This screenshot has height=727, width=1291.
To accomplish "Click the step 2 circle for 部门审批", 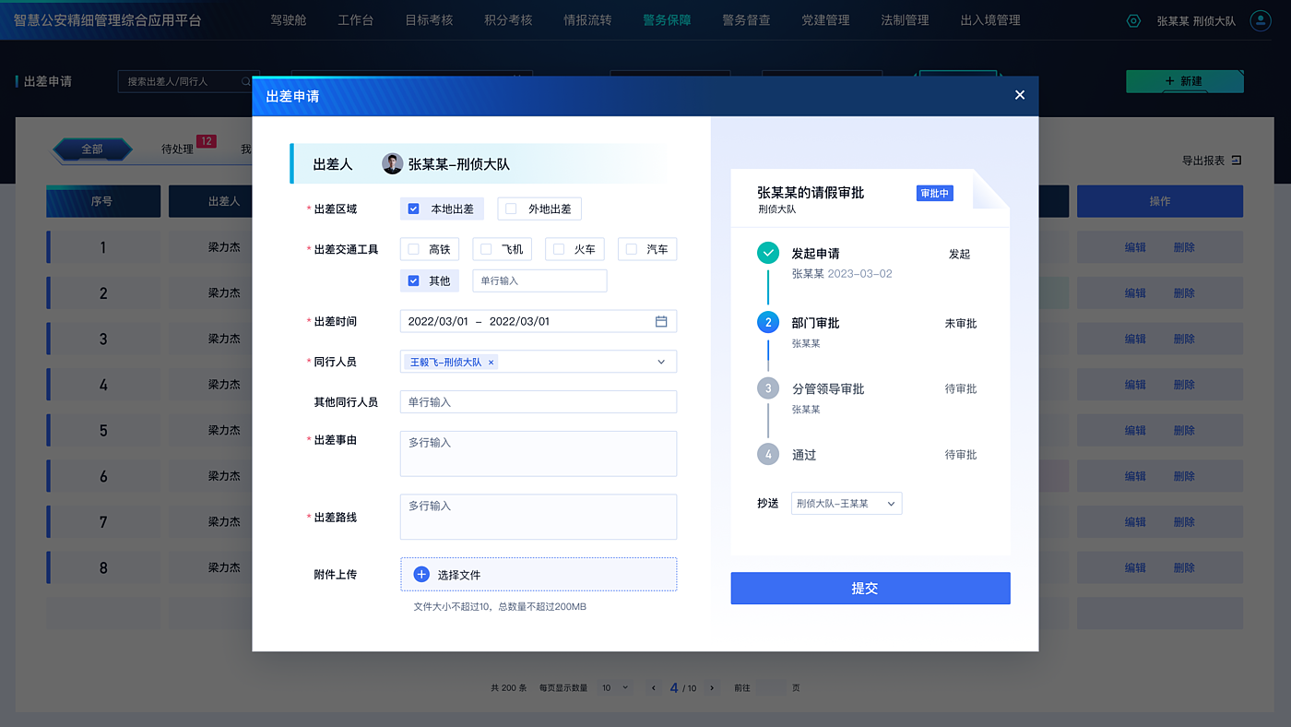I will point(767,323).
